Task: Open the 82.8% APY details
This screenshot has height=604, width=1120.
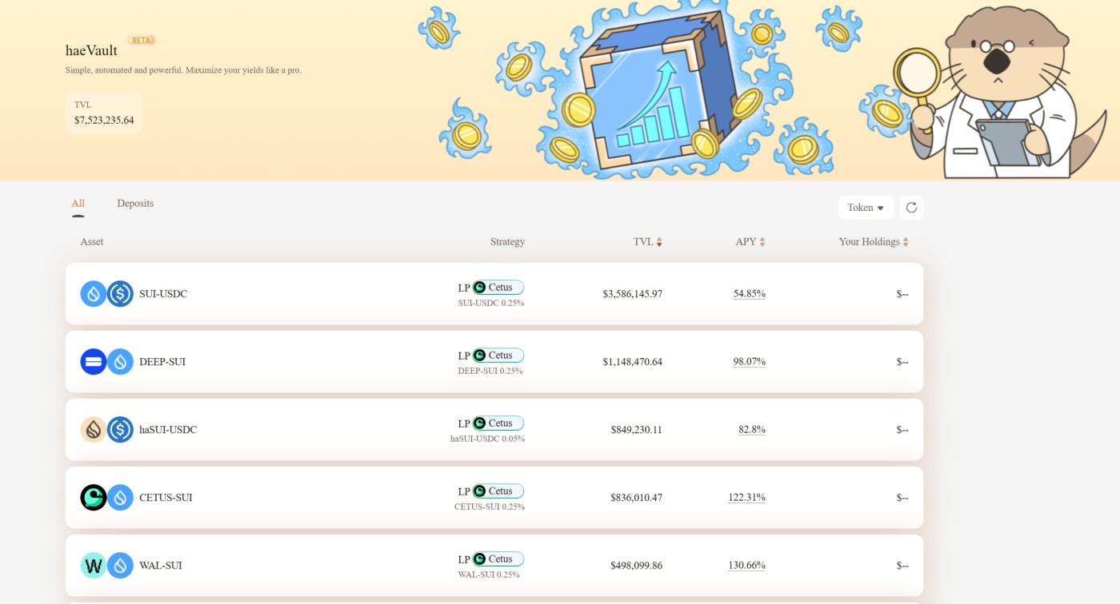Action: click(x=752, y=430)
